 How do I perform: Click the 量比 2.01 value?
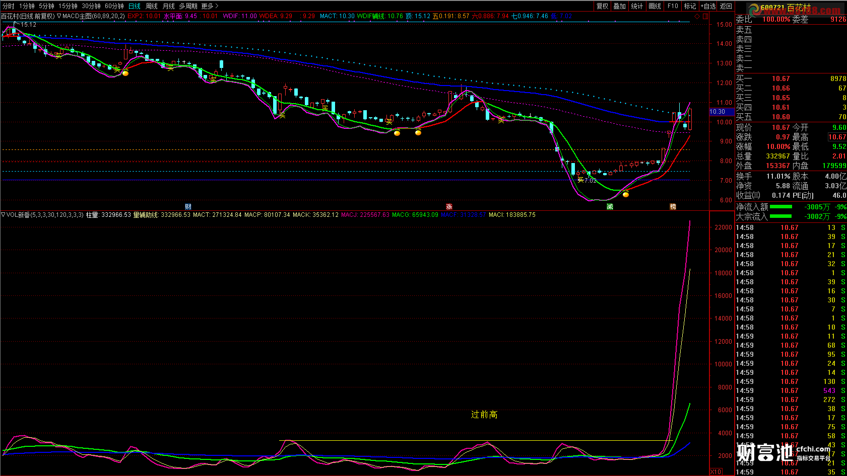839,156
